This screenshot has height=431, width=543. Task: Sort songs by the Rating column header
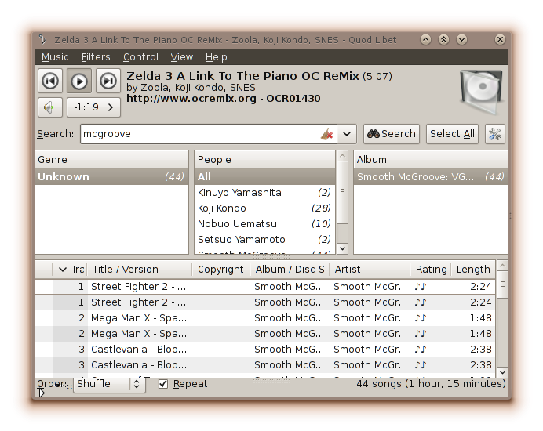point(431,270)
